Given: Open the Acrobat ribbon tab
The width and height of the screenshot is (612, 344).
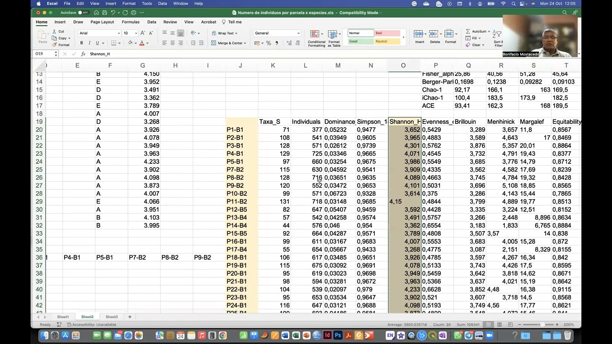Looking at the screenshot, I should point(208,22).
